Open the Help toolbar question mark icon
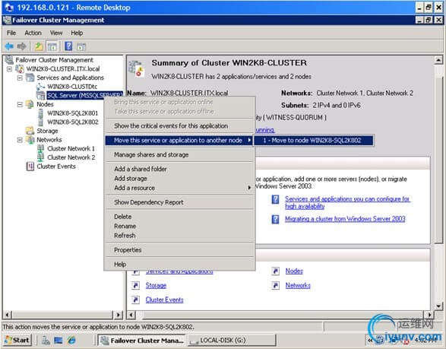 pyautogui.click(x=68, y=46)
